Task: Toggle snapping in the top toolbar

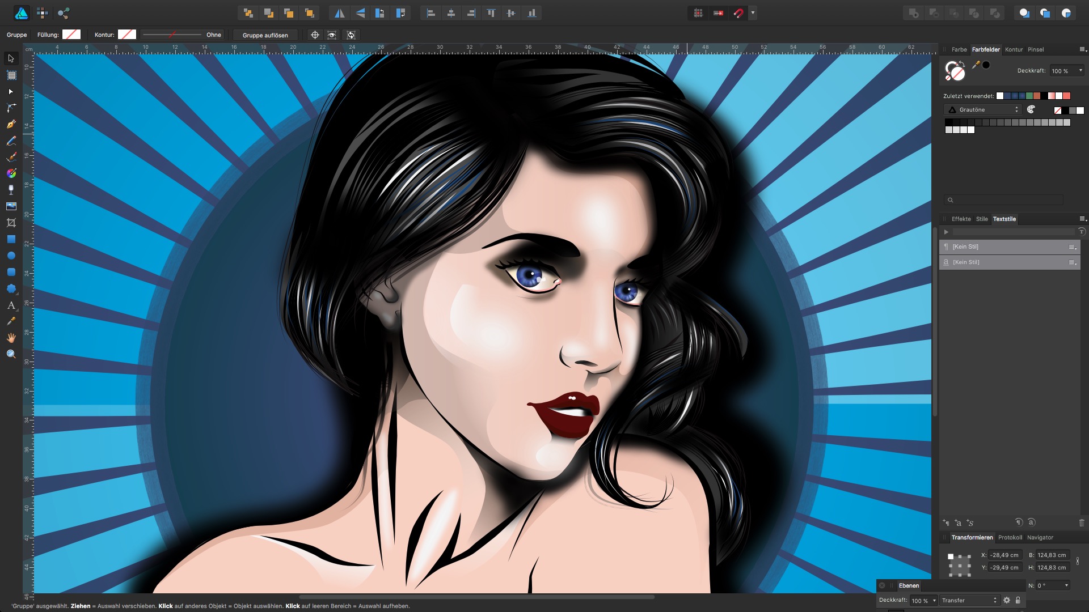Action: coord(738,12)
